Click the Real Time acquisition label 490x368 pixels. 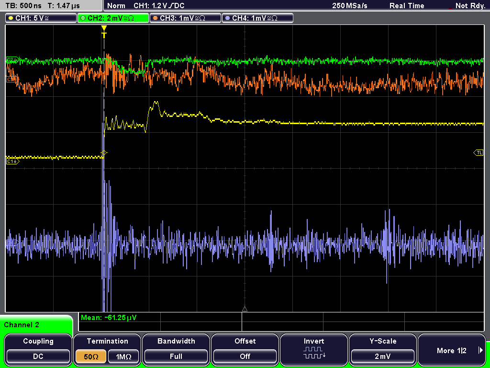coord(407,6)
